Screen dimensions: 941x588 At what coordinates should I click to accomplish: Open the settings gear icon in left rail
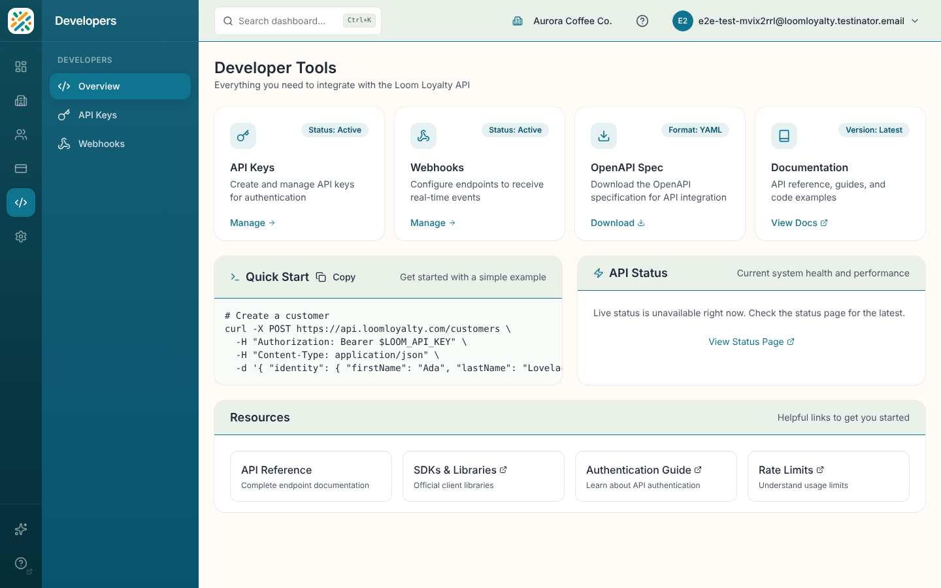(21, 237)
